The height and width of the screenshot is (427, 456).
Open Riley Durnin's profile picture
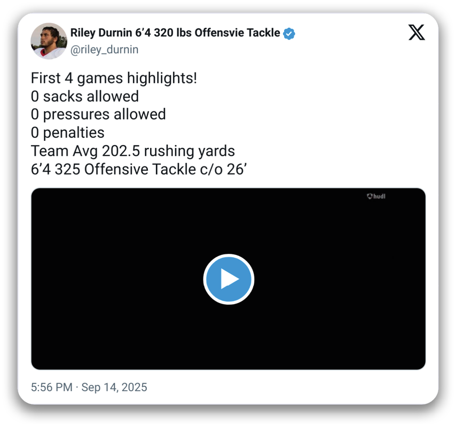point(49,41)
